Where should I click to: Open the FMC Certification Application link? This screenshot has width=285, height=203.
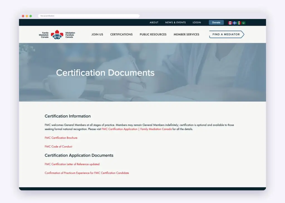point(119,129)
